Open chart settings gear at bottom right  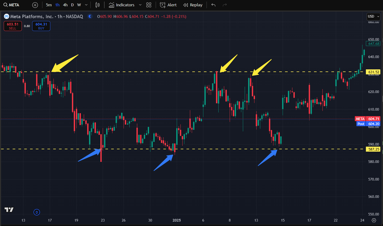(x=374, y=220)
